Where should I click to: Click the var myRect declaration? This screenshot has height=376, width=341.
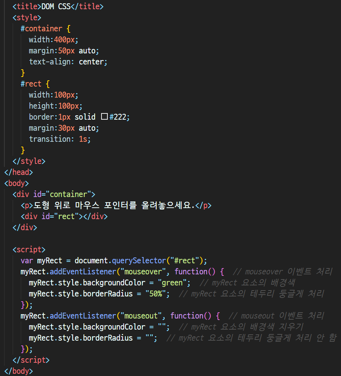pyautogui.click(x=114, y=261)
